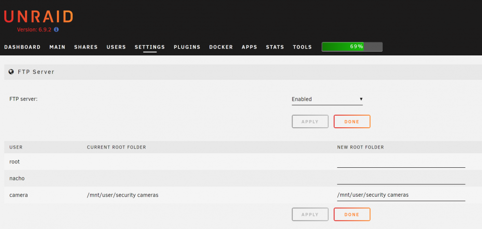Click the camera user name

pyautogui.click(x=19, y=195)
